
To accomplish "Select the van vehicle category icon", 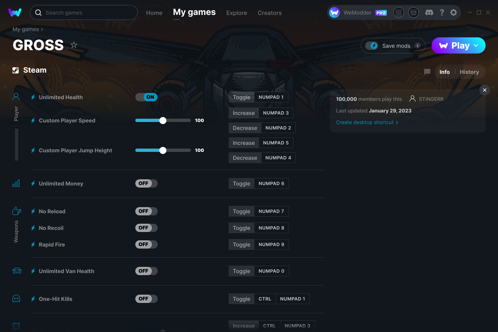I will [x=17, y=271].
